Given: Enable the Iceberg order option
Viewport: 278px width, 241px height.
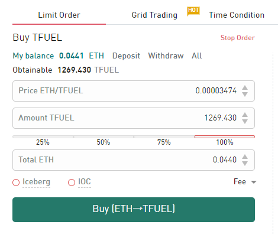Looking at the screenshot, I should coord(16,183).
